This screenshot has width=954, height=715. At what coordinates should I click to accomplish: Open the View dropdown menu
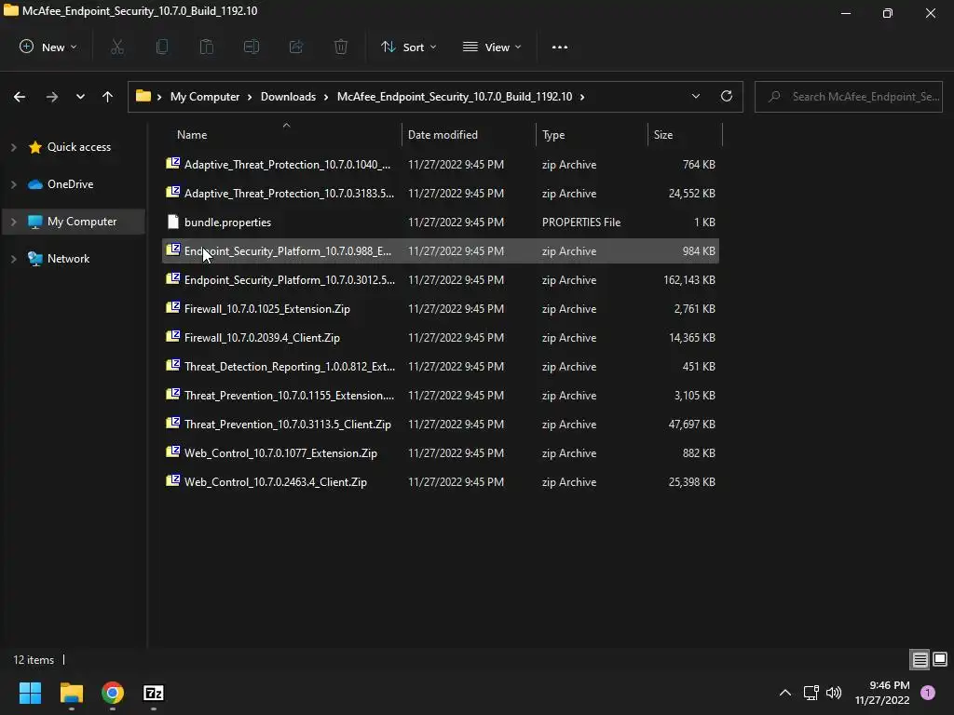coord(492,47)
